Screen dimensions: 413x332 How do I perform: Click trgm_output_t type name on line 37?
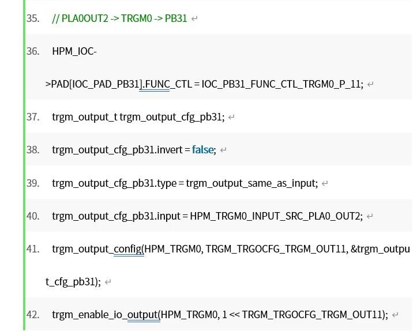coord(85,117)
